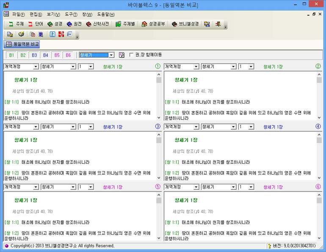Image resolution: width=326 pixels, height=252 pixels.
Task: Toggle the B4 panel button
Action: (46, 55)
